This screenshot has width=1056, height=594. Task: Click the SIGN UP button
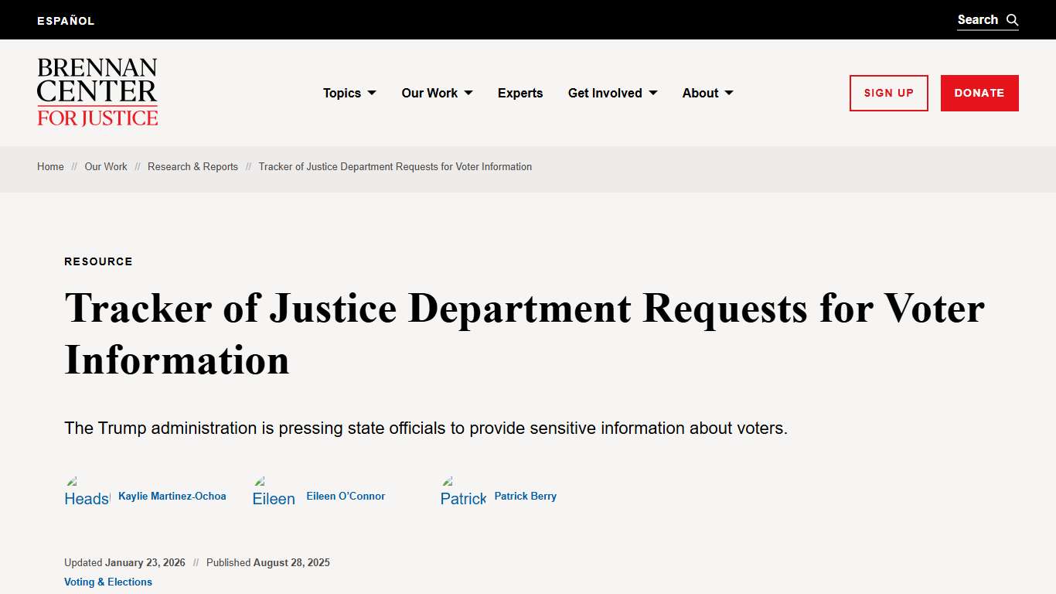(888, 93)
